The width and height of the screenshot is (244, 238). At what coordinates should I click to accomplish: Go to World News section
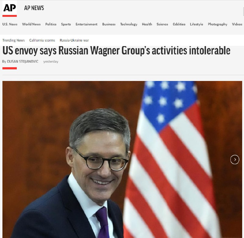(x=31, y=24)
